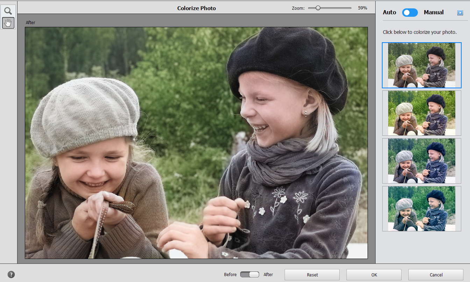The width and height of the screenshot is (470, 282).
Task: Click the Manual mode label
Action: 434,12
